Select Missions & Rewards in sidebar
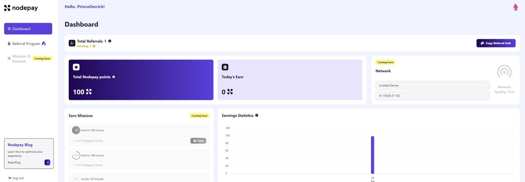 click(x=21, y=58)
